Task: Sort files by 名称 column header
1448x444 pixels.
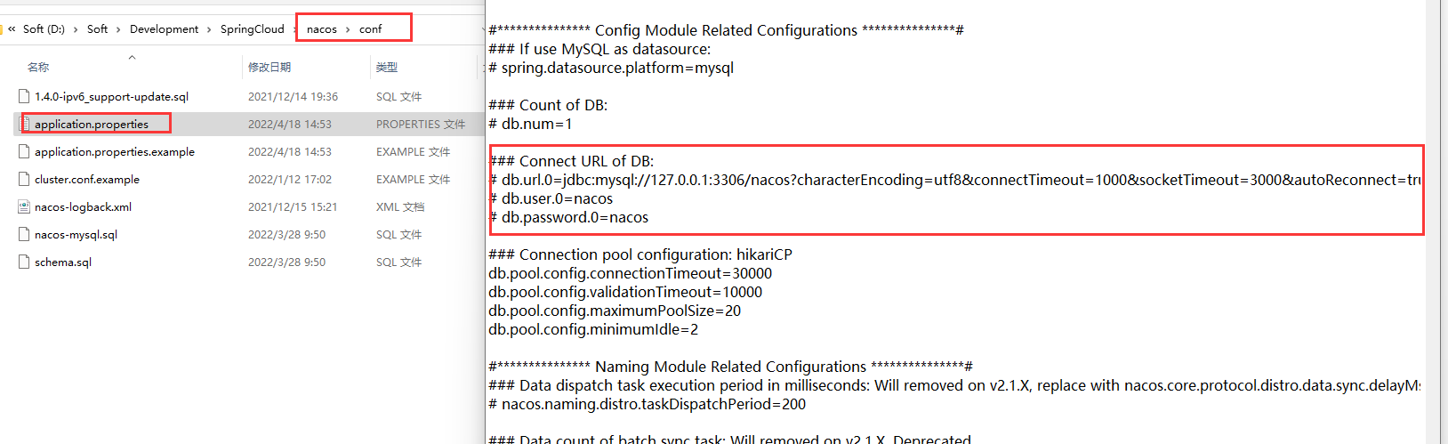Action: 38,67
